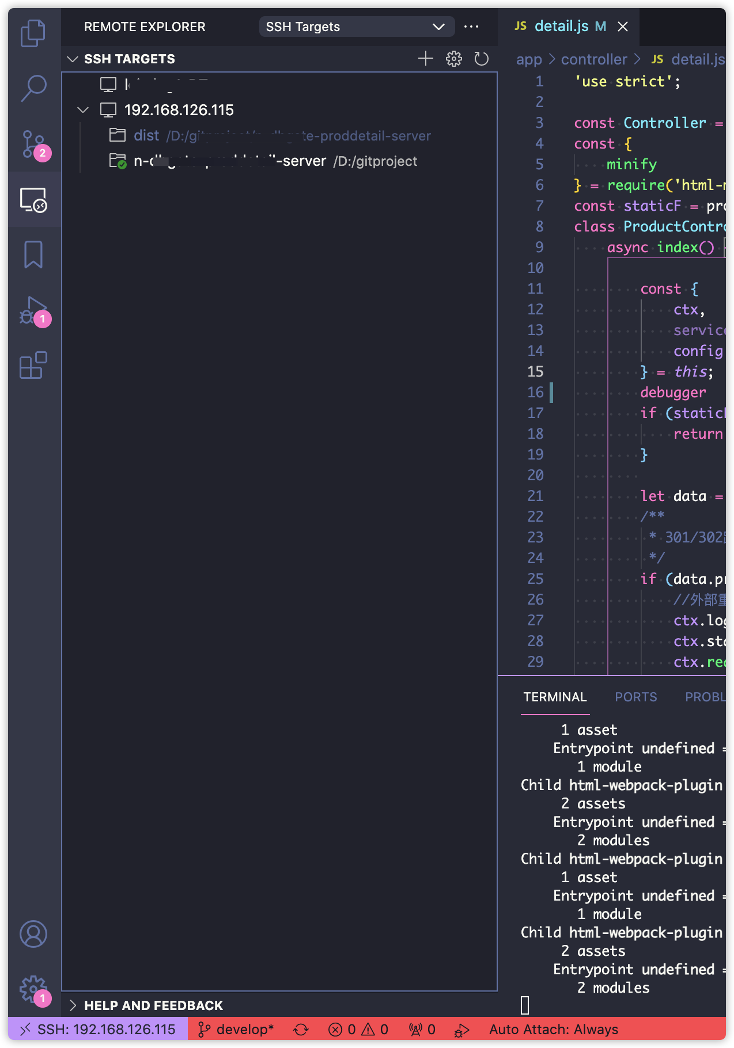The width and height of the screenshot is (734, 1048).
Task: Click the develop* branch in status bar
Action: tap(236, 1029)
